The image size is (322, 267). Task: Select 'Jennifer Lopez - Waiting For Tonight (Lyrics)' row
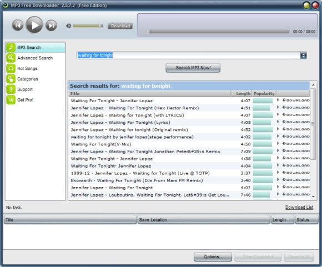click(189, 123)
